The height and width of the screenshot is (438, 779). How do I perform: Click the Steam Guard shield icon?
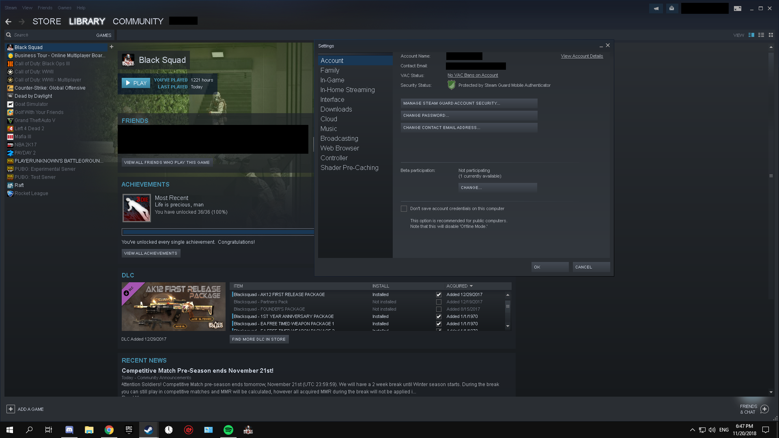(x=452, y=85)
